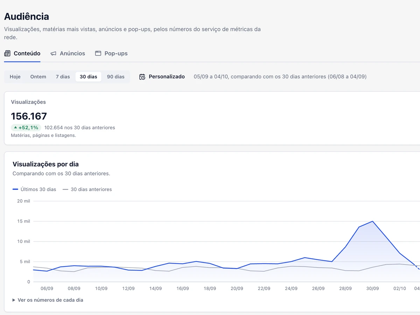Click Comparando com os 30 dias anteriores subtitle

click(61, 174)
